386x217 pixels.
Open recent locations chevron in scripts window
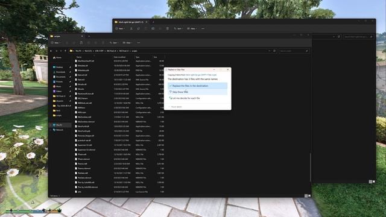61,51
